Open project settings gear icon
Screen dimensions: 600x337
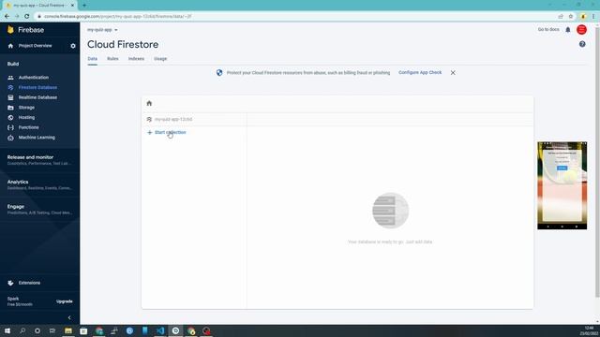pos(73,46)
